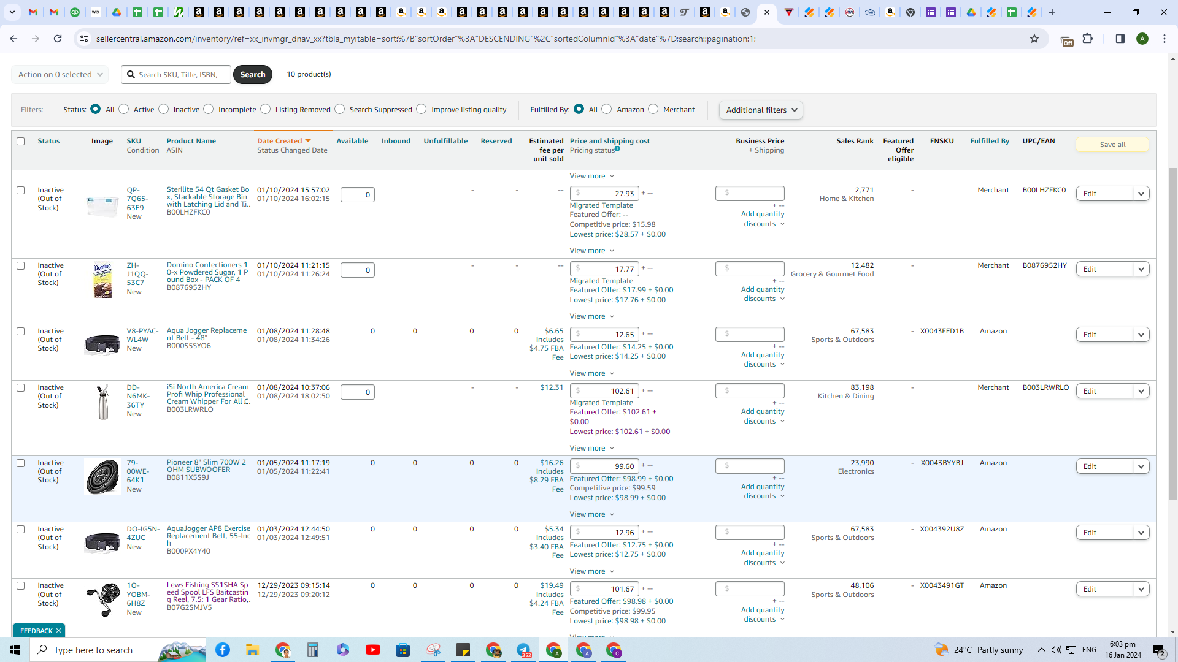Open File Explorer from the taskbar
1178x662 pixels.
click(x=252, y=650)
